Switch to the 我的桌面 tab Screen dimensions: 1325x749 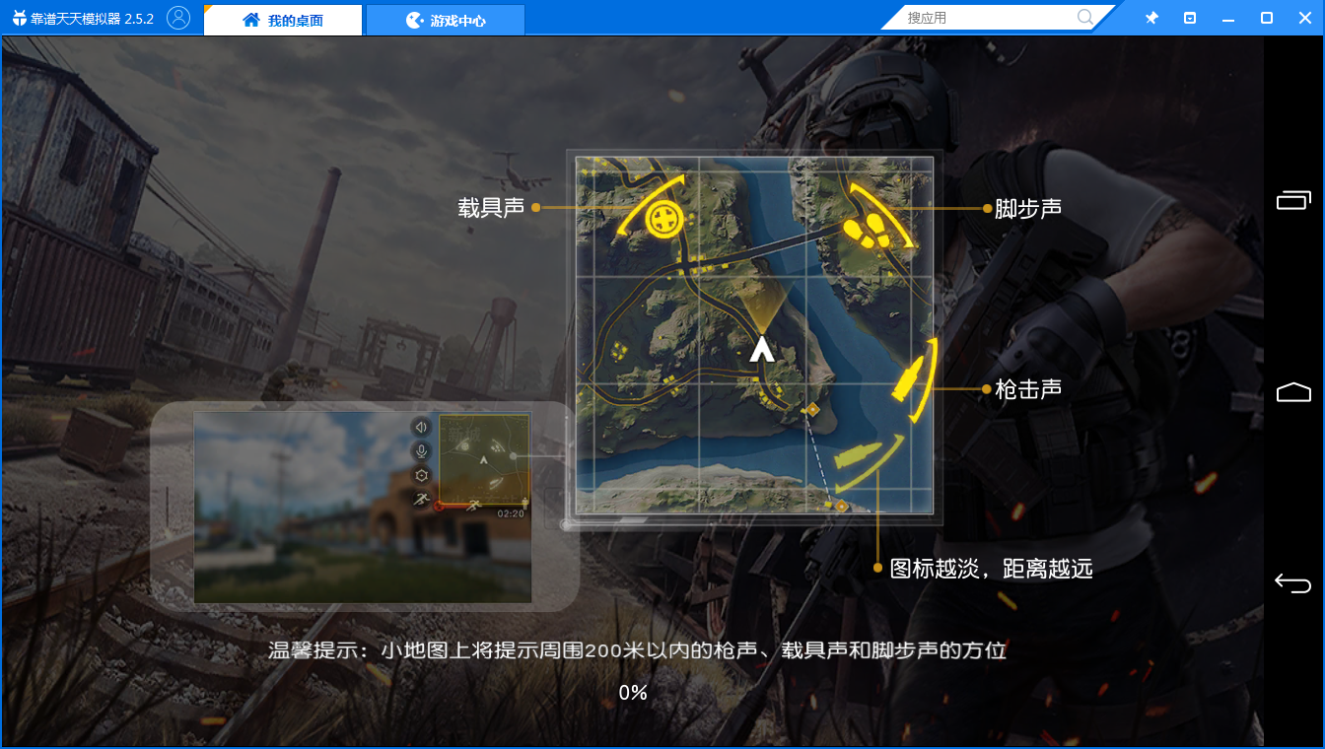[x=283, y=20]
